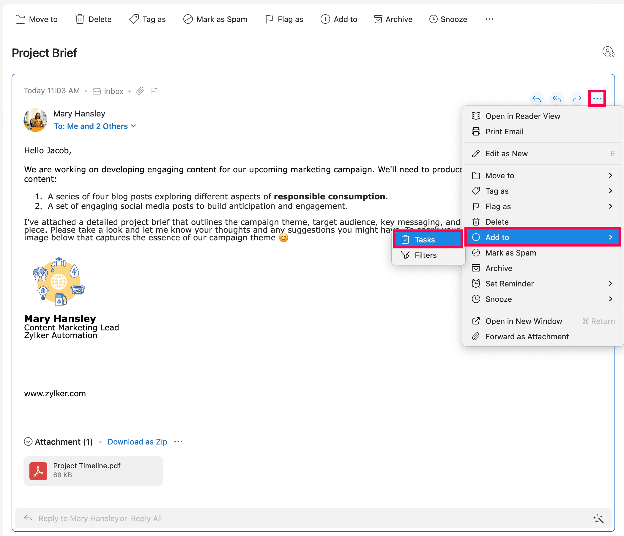Image resolution: width=624 pixels, height=536 pixels.
Task: Click the Reply All double-arrow icon
Action: click(x=557, y=98)
